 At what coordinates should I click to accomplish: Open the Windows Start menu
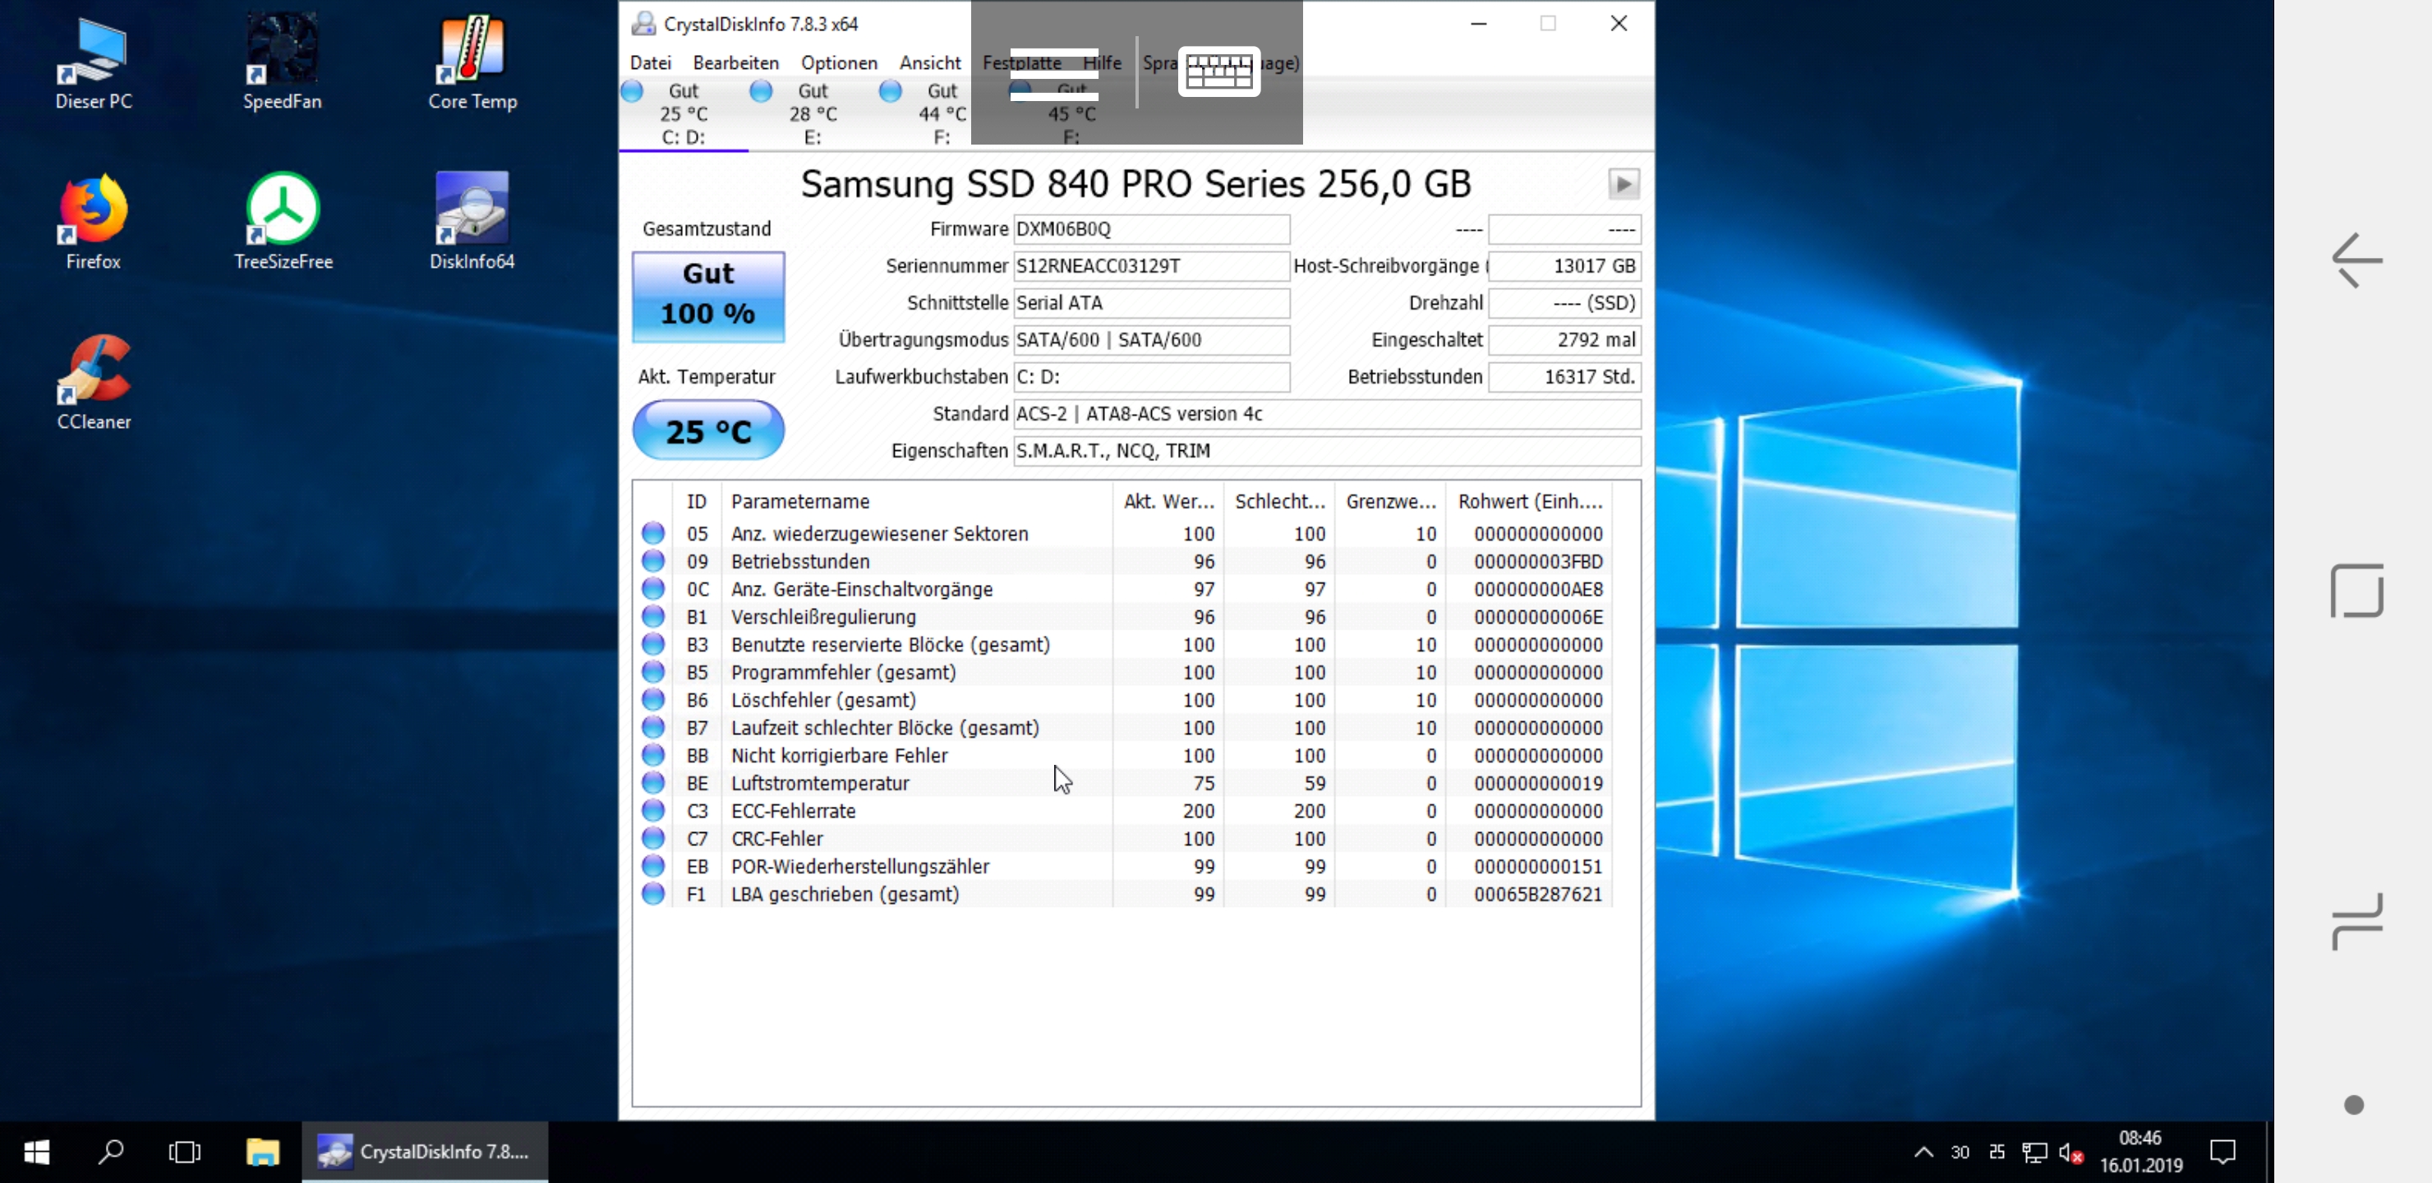(x=37, y=1152)
